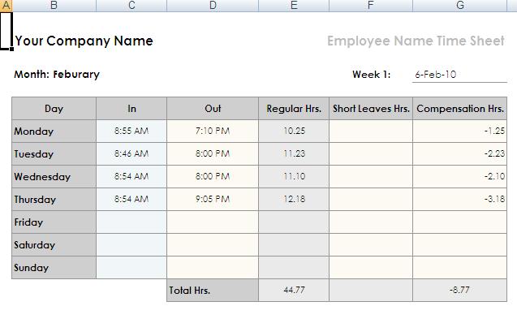
Task: Select the regular hours value 11.10
Action: [x=294, y=177]
